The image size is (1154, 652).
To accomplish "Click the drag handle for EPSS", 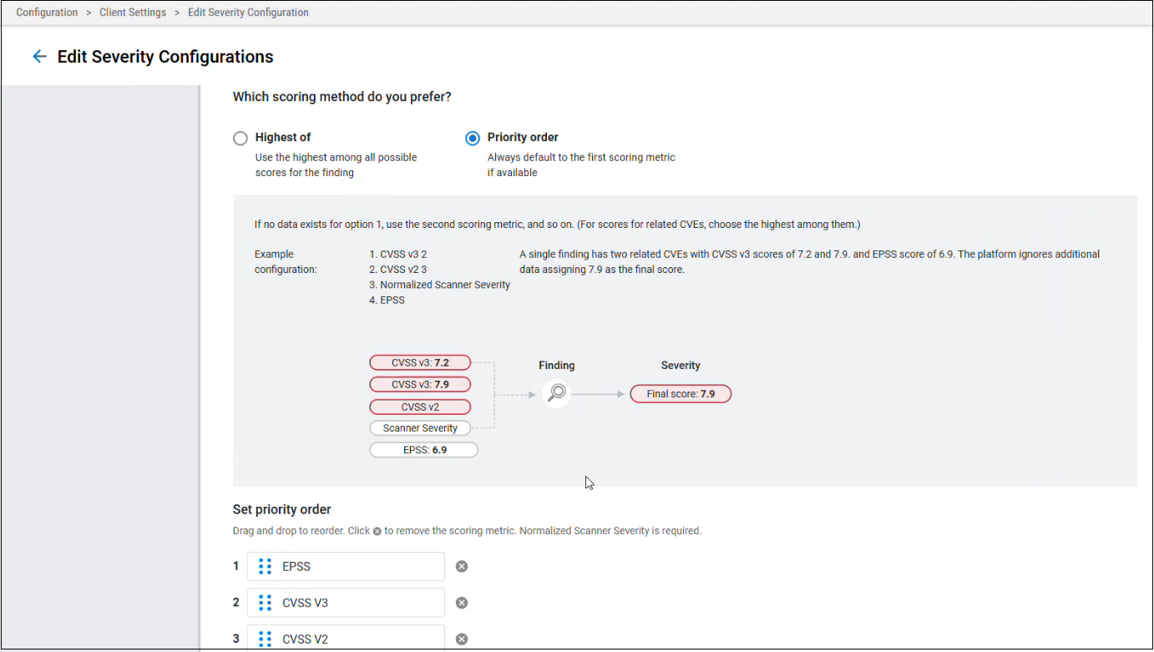I will [x=265, y=567].
